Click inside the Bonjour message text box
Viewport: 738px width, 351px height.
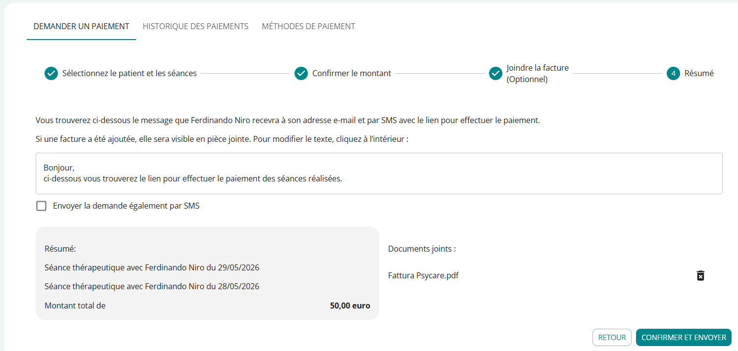point(379,174)
